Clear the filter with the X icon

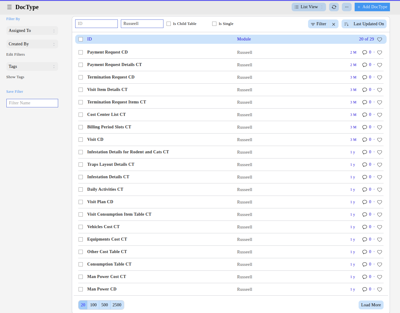334,24
